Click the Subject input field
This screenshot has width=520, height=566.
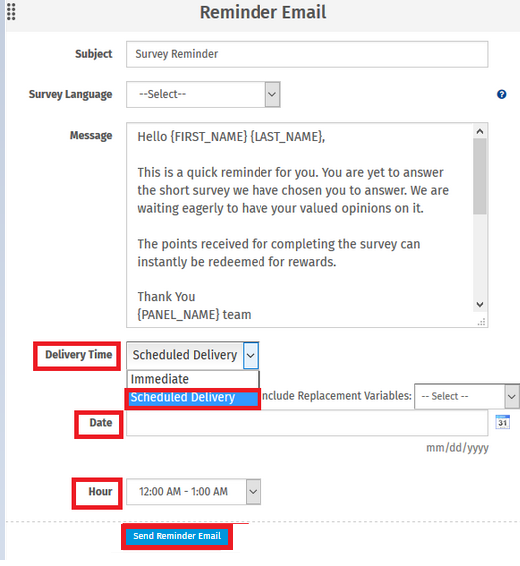point(306,54)
